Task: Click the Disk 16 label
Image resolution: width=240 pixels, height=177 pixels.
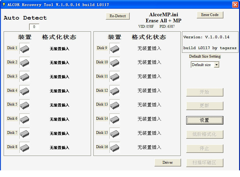Action: (102, 147)
